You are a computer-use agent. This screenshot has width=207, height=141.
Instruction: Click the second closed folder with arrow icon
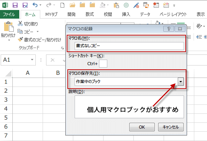pos(92,5)
